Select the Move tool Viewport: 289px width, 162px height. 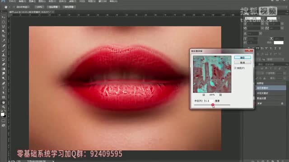[x=3, y=17]
